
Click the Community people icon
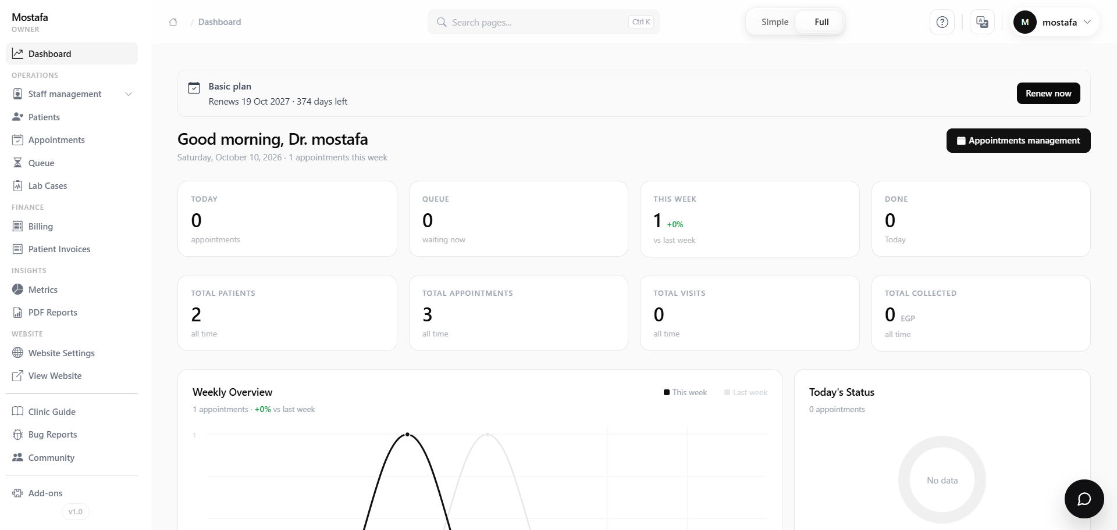click(17, 457)
